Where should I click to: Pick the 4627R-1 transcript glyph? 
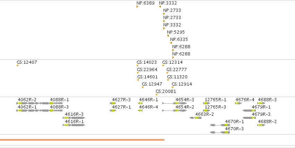113,111
